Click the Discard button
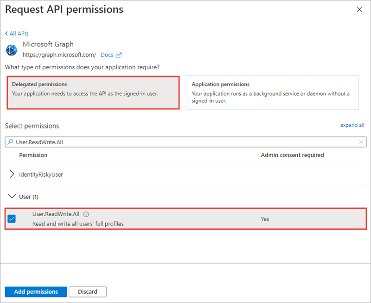This screenshot has height=303, width=371. tap(88, 292)
